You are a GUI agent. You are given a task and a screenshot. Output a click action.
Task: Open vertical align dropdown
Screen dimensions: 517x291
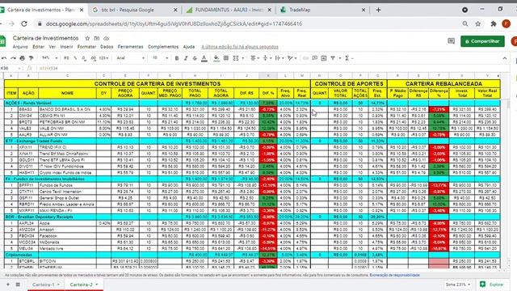coord(267,58)
